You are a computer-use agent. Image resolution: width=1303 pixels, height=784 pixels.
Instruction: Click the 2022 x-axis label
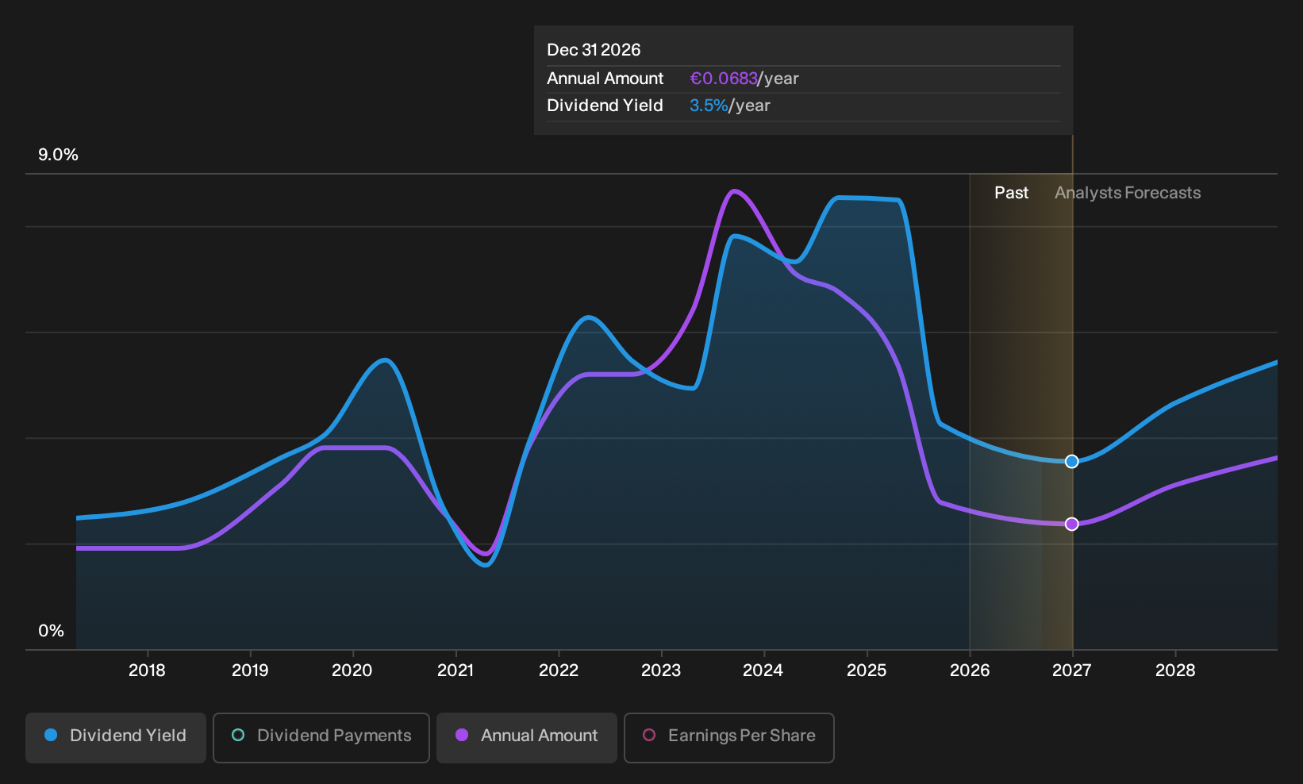(x=559, y=671)
